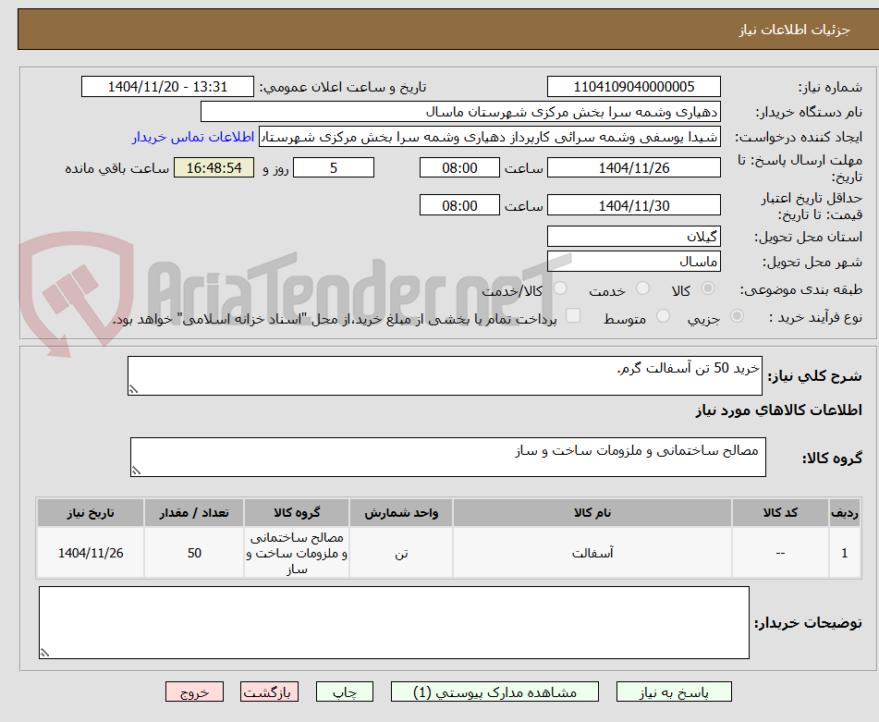Click the quantity cell showing 50
The height and width of the screenshot is (722, 879).
tap(194, 553)
